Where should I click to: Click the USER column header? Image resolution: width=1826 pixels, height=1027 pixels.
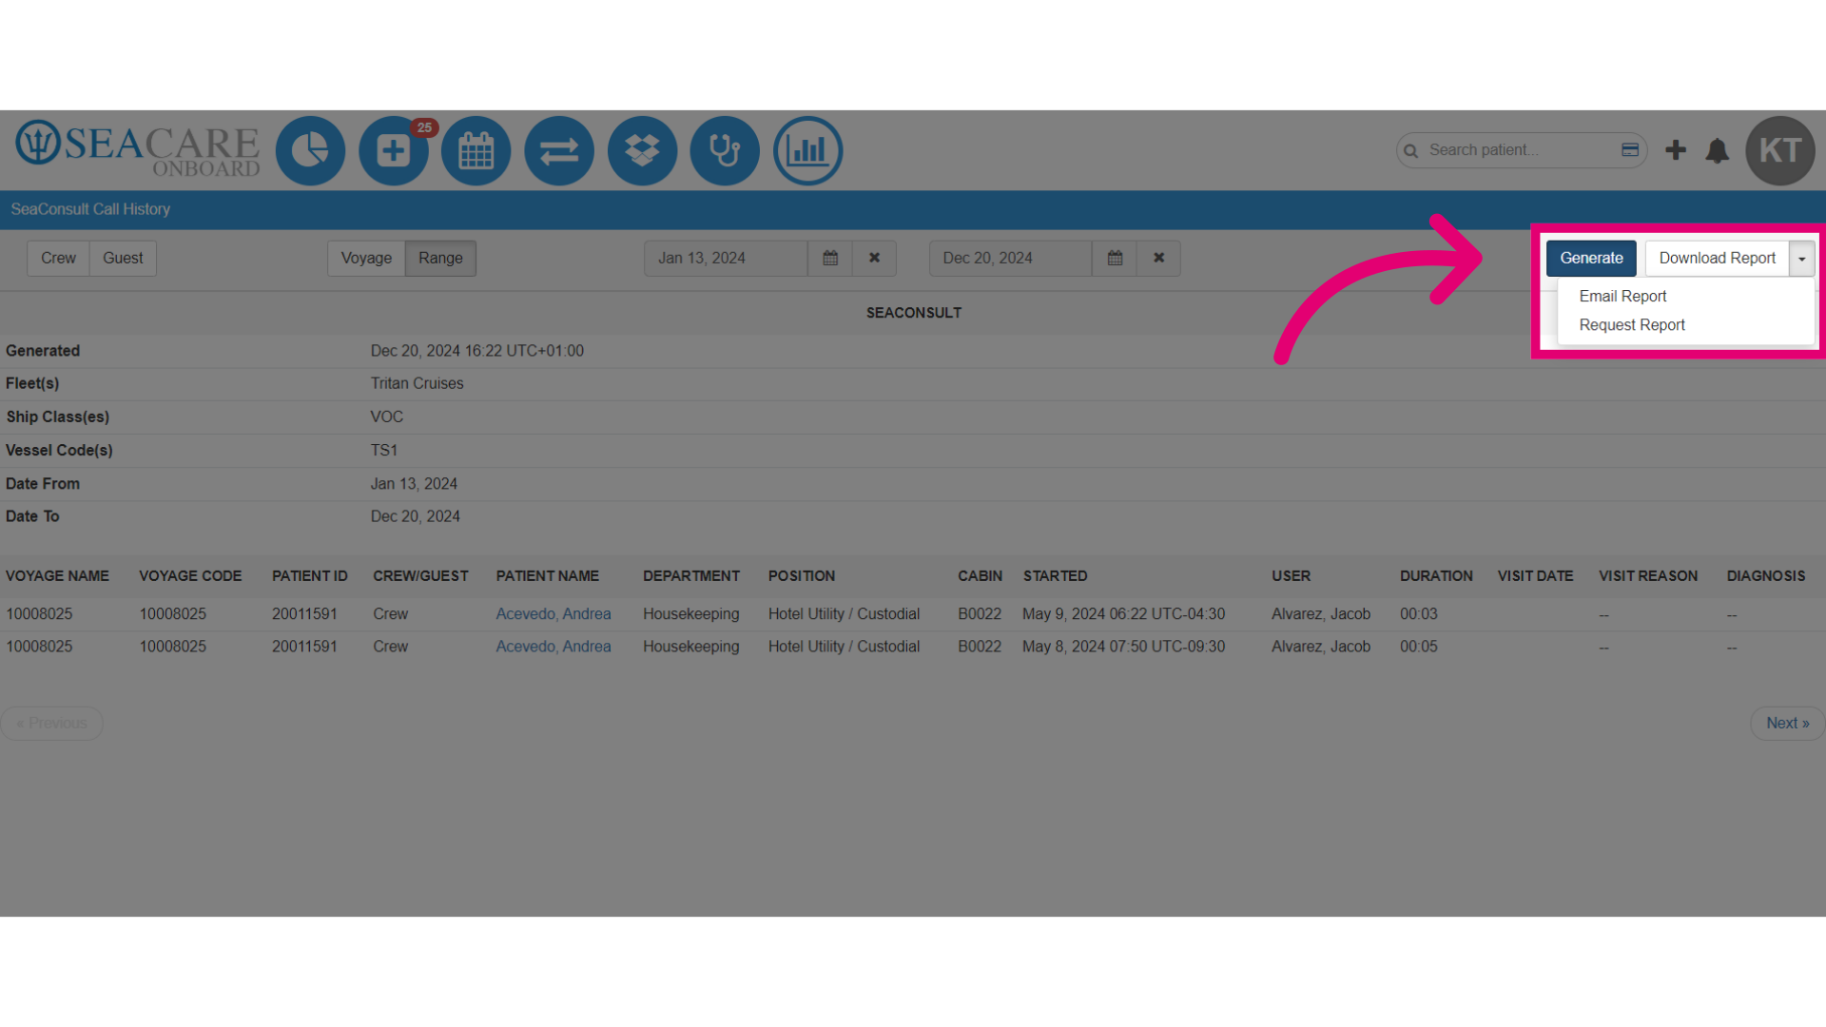click(x=1291, y=575)
